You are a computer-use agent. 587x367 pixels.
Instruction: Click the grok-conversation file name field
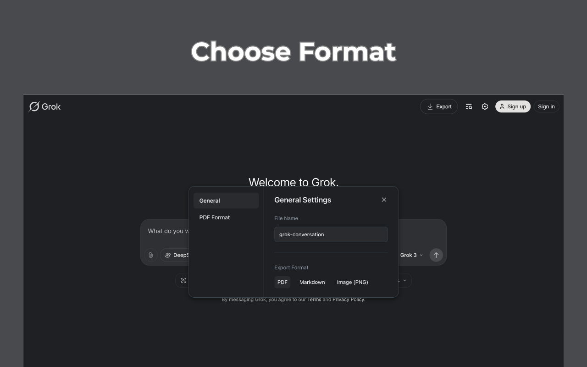[x=331, y=234]
